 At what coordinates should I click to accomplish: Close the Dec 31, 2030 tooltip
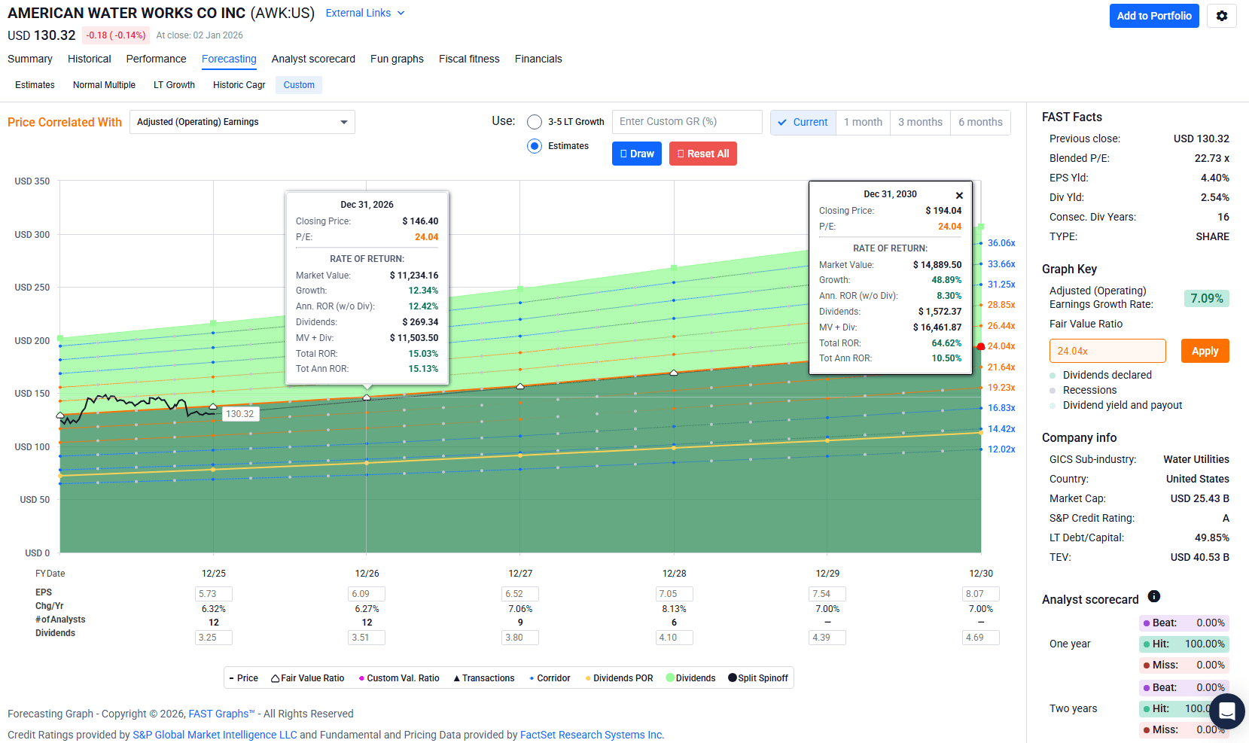pyautogui.click(x=959, y=196)
